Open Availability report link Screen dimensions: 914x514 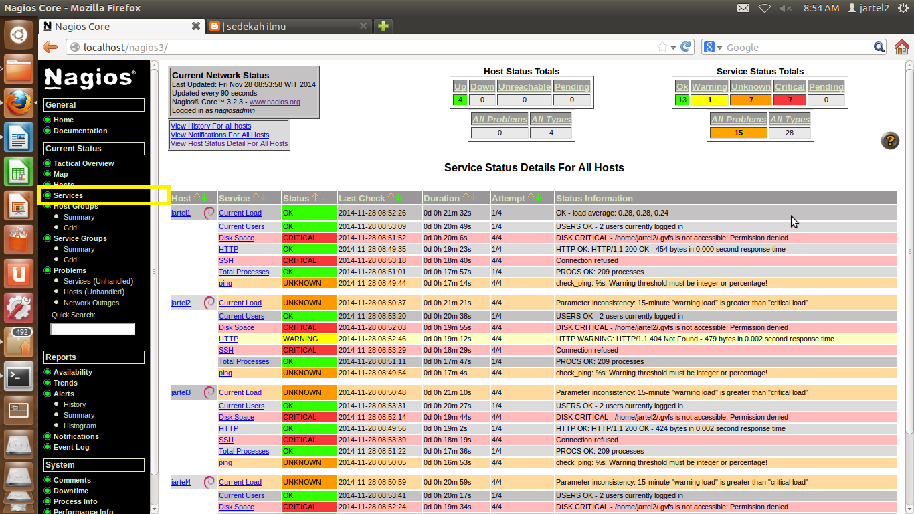73,372
